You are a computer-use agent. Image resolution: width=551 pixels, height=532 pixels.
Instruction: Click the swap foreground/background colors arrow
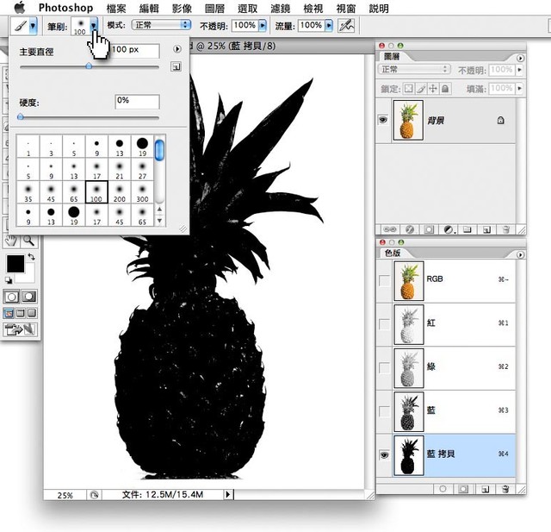point(33,257)
